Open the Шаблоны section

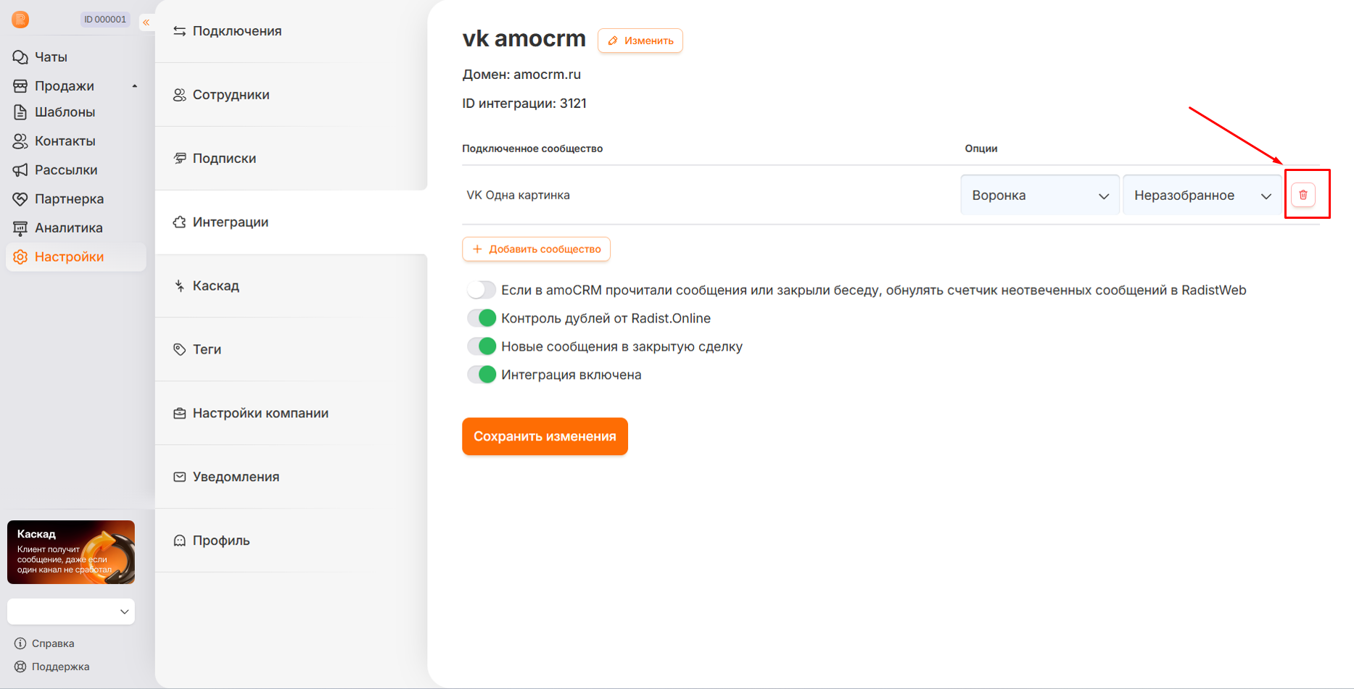pos(65,112)
